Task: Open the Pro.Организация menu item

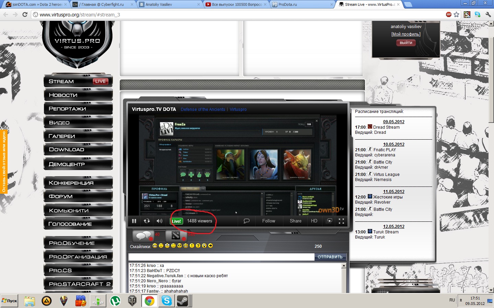Action: (x=78, y=257)
